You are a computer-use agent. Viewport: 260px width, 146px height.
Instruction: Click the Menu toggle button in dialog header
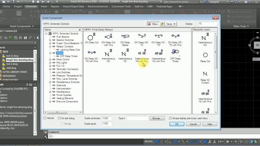153,24
